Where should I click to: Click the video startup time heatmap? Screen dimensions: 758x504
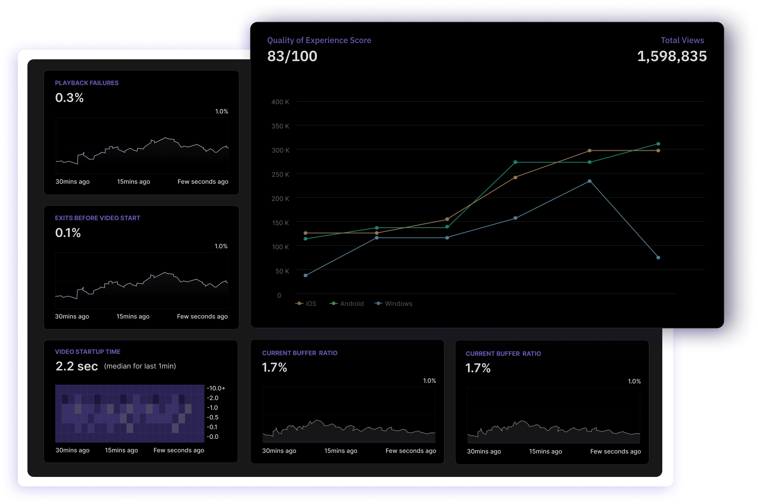130,413
